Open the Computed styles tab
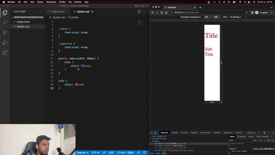275x155 pixels. [x=241, y=136]
